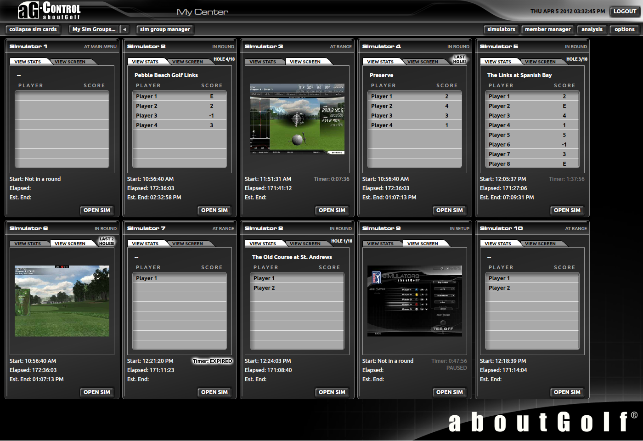Viewport: 643px width, 441px height.
Task: Select View Stats tab on Simulator 1
Action: (28, 62)
